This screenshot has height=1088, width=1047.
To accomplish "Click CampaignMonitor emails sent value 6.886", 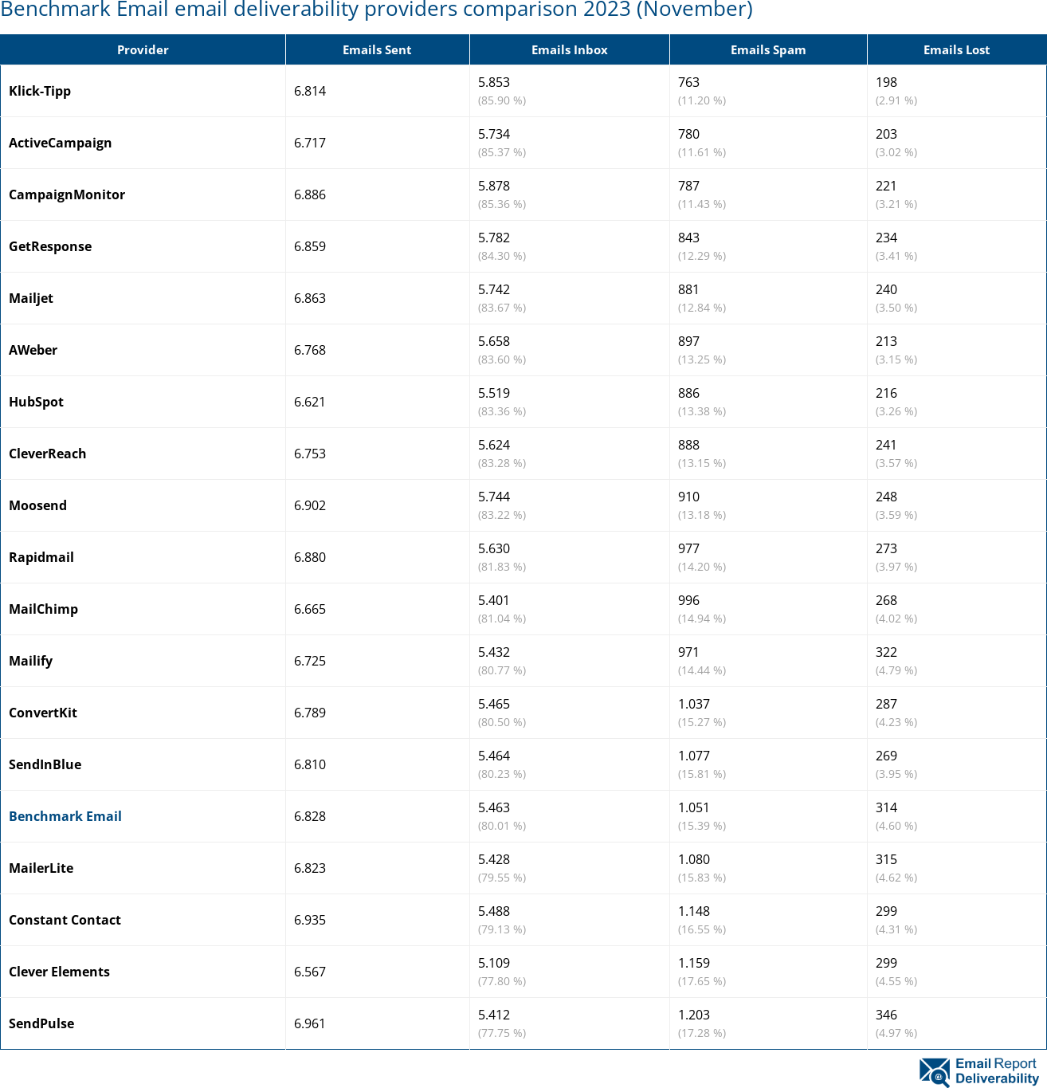I will point(310,194).
